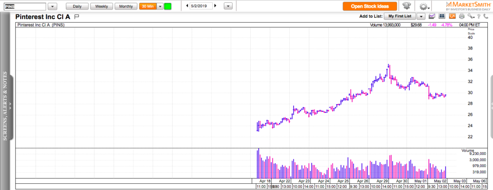
Task: Flag Pinterest Inc Cl A stock
Action: tap(77, 16)
